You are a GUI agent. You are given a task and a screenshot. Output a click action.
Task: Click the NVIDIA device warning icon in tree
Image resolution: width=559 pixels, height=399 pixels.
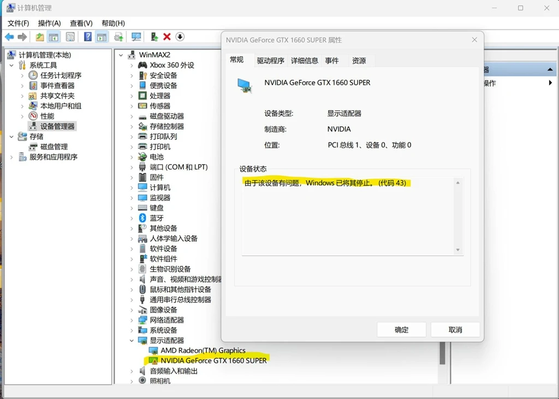tap(153, 360)
